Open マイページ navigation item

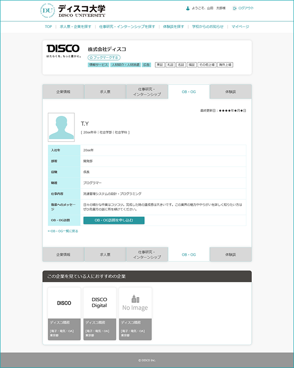[x=240, y=27]
